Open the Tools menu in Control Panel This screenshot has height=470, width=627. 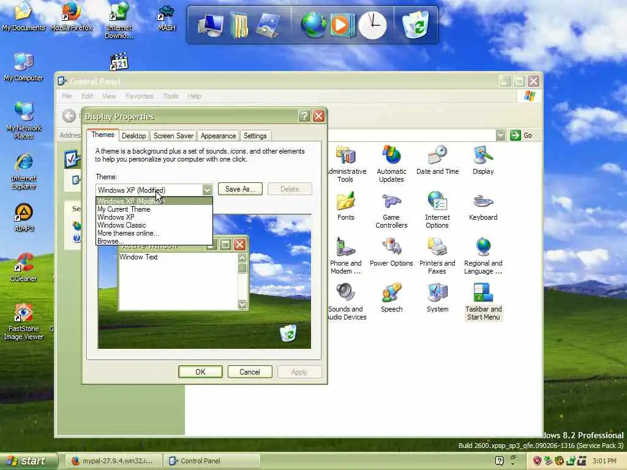click(171, 96)
